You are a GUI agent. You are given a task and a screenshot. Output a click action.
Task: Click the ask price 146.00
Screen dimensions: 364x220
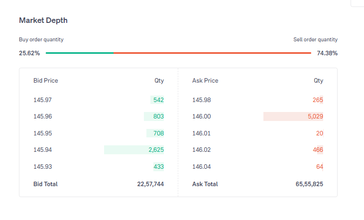click(x=201, y=116)
